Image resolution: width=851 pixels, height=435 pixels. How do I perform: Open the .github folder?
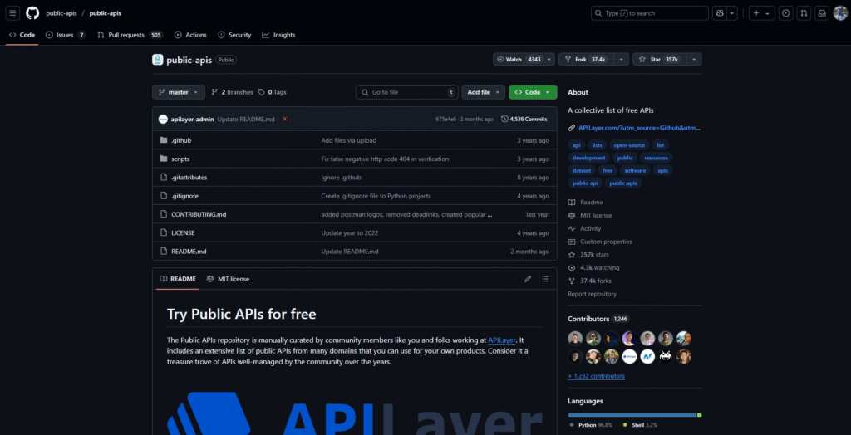181,140
